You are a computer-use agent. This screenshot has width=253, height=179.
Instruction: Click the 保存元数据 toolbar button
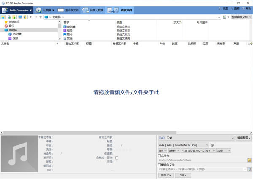click(x=92, y=10)
